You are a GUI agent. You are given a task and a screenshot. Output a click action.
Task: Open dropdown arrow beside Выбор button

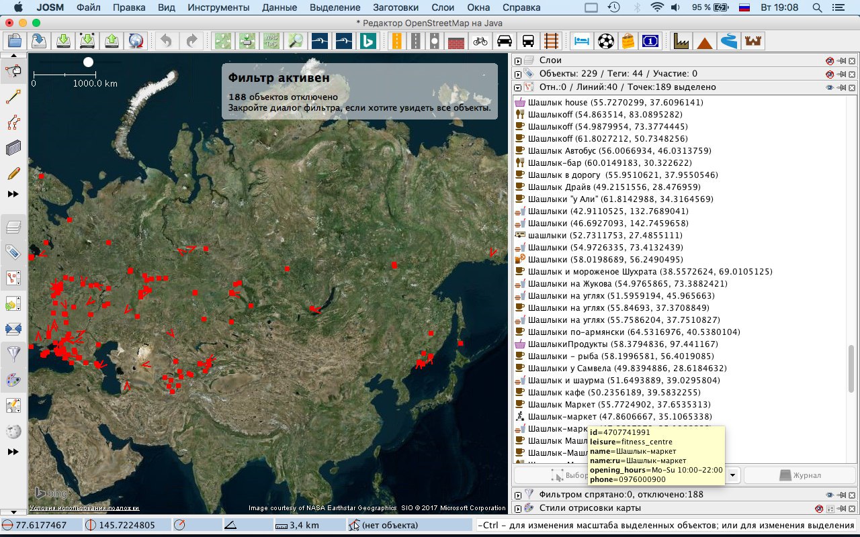pos(733,475)
